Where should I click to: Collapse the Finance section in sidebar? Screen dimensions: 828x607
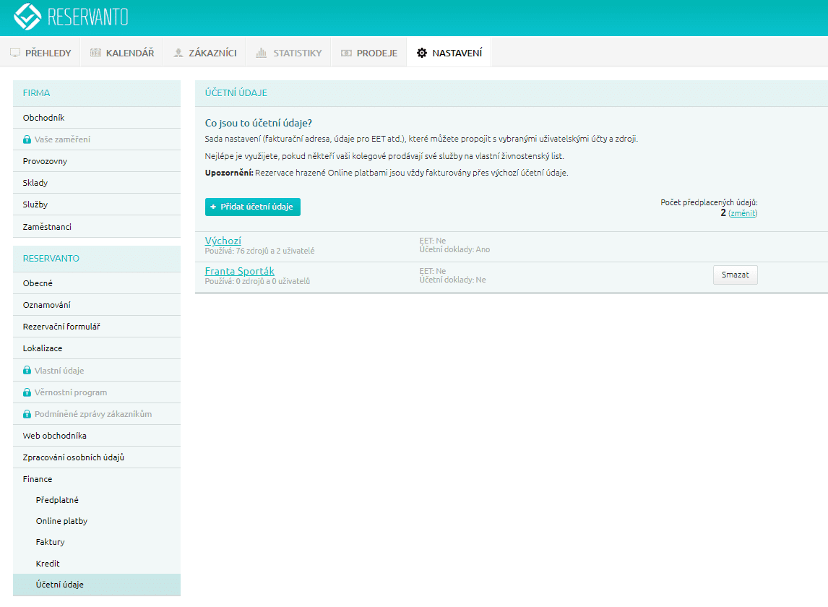click(38, 479)
